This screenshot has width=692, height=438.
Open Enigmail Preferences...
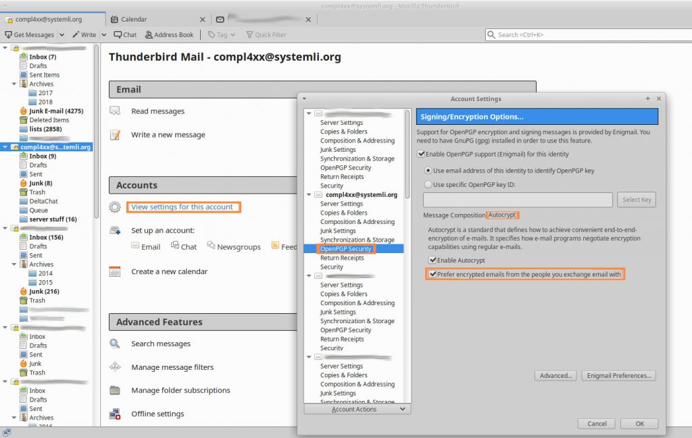[619, 375]
